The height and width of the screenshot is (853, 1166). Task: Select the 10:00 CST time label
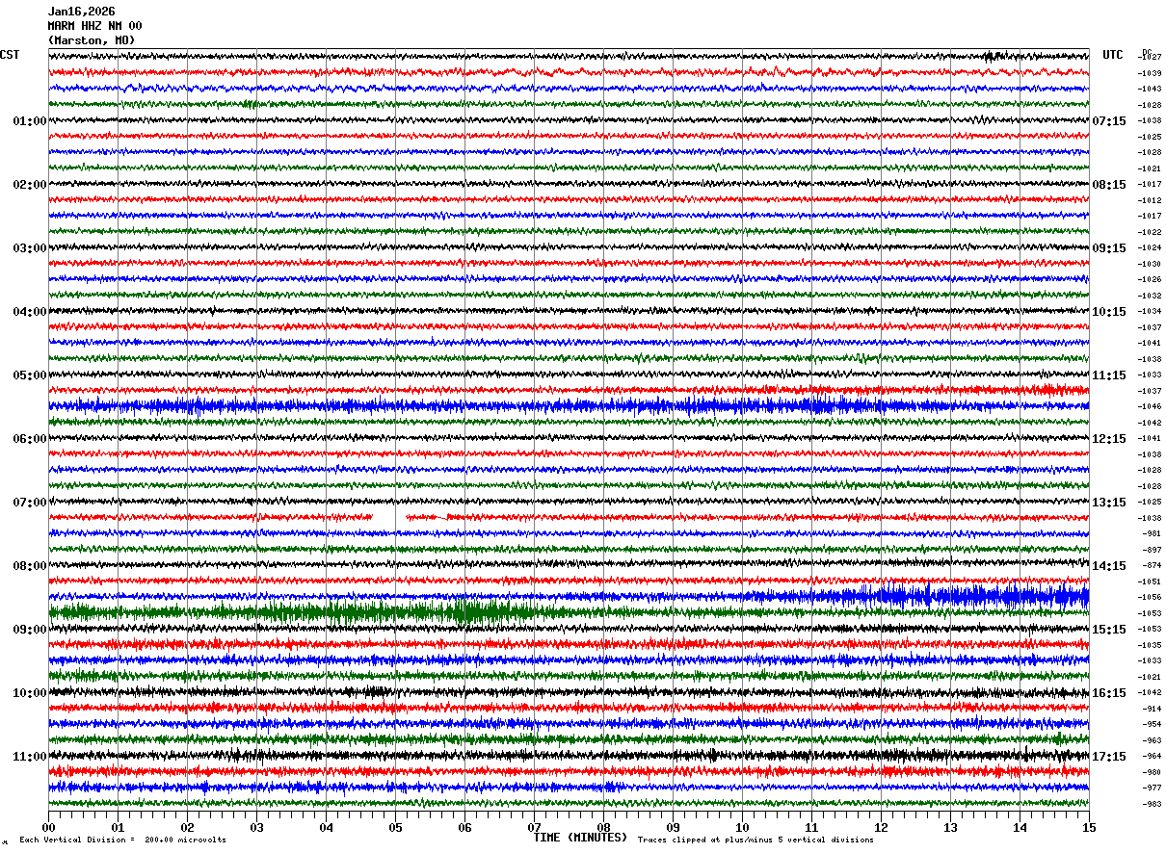coord(30,693)
